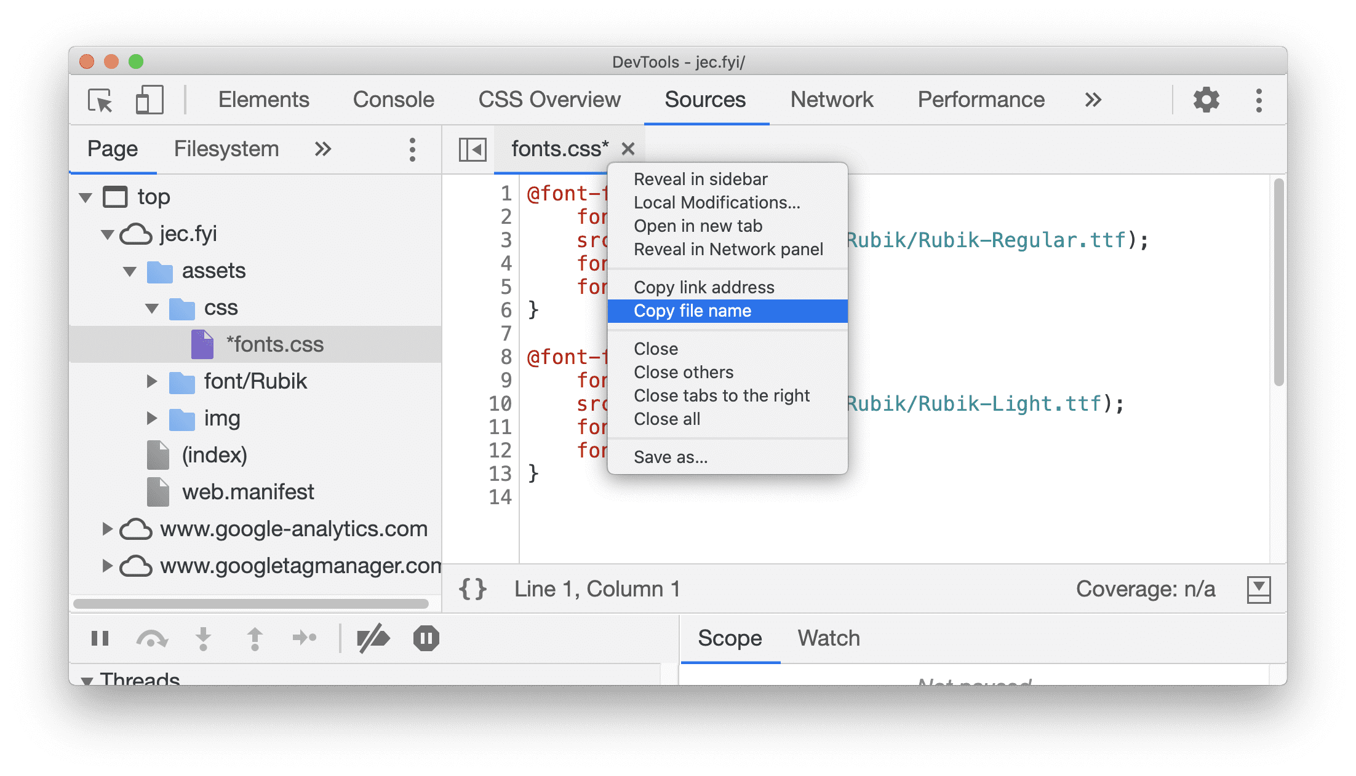Click the Watch tab in scope panel

click(824, 638)
